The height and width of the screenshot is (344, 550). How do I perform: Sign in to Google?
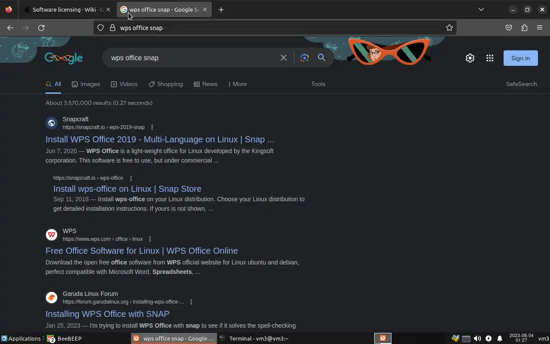click(520, 58)
